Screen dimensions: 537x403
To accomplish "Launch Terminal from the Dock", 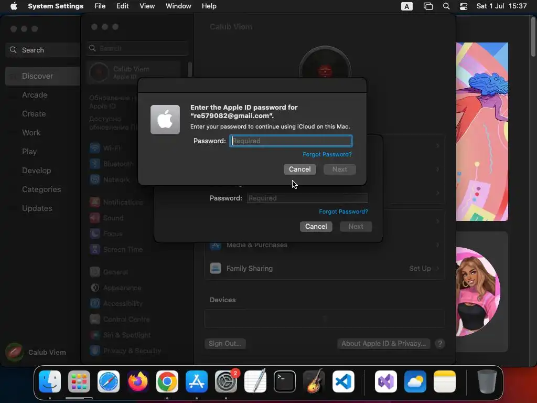I will [x=285, y=381].
